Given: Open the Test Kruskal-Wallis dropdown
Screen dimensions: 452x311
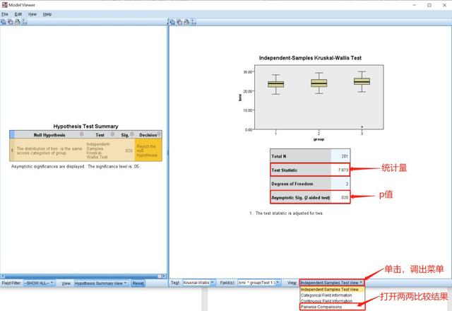Looking at the screenshot, I should [198, 283].
